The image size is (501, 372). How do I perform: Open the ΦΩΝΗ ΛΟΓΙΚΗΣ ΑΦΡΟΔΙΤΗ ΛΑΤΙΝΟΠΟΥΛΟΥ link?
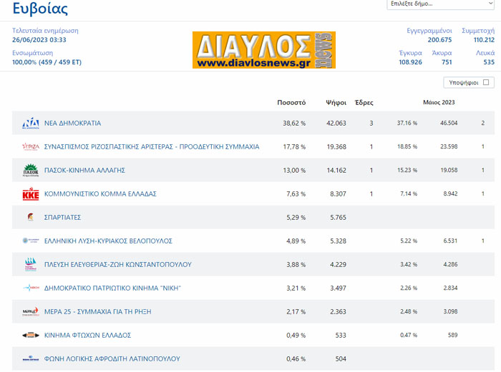point(112,358)
